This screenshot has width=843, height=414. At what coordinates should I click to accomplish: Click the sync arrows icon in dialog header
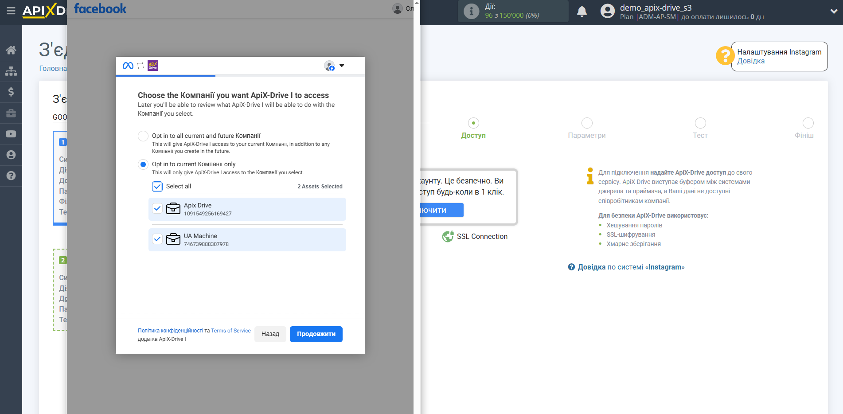(x=140, y=66)
